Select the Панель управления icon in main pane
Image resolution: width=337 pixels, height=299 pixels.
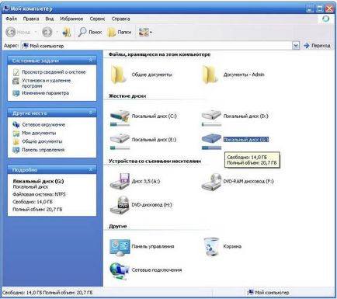[120, 247]
